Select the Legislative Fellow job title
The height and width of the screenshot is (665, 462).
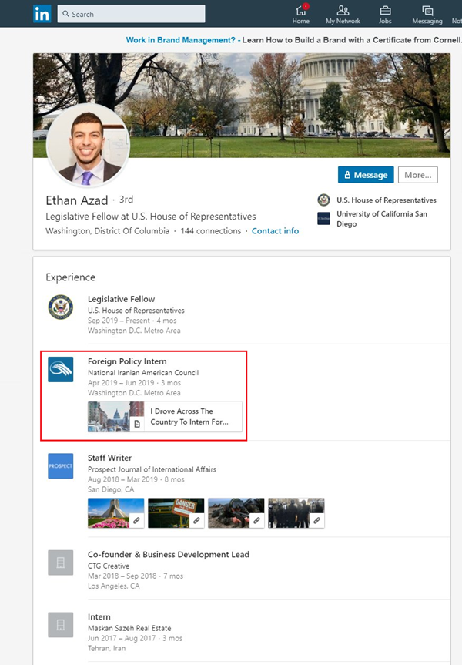coord(121,299)
